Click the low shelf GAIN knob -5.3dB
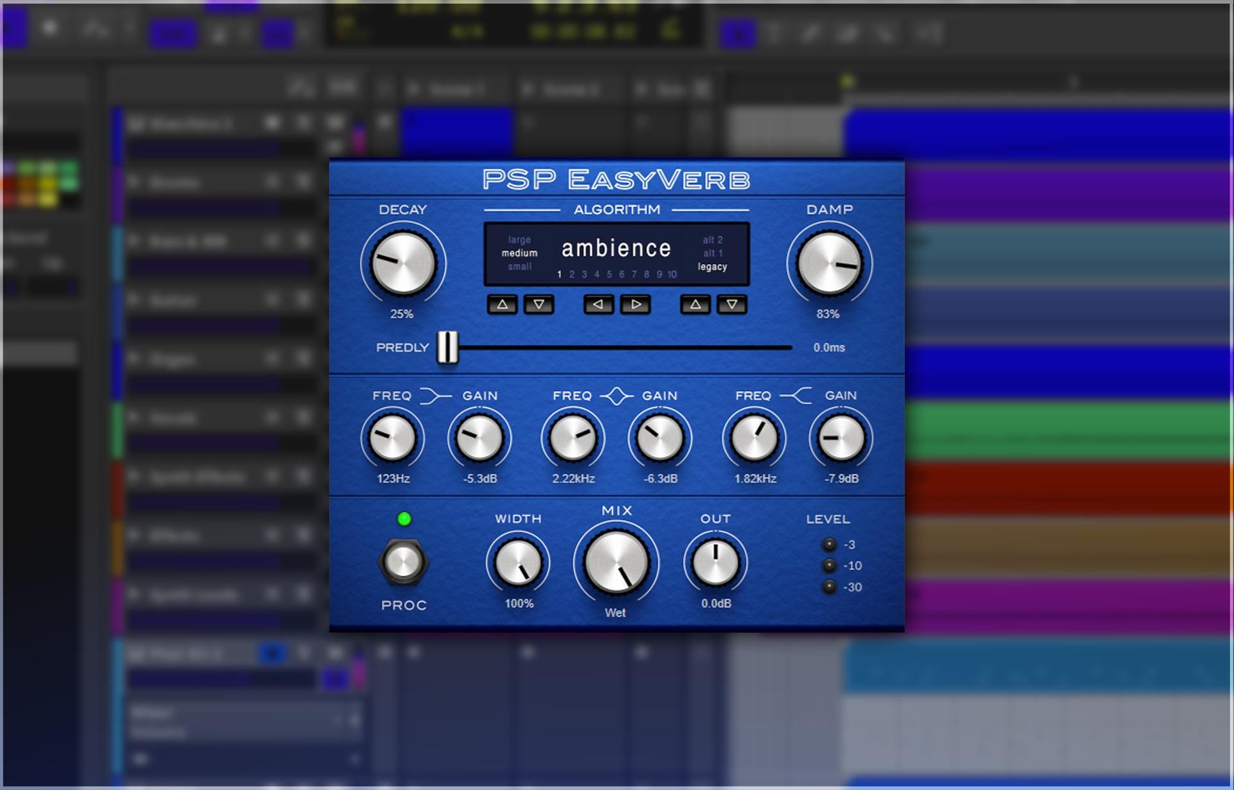The image size is (1234, 790). [x=479, y=437]
